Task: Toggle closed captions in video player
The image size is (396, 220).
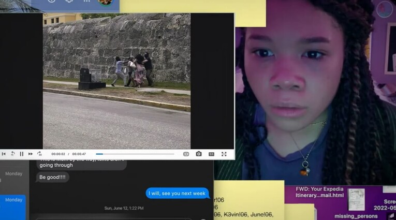Action: pos(186,154)
